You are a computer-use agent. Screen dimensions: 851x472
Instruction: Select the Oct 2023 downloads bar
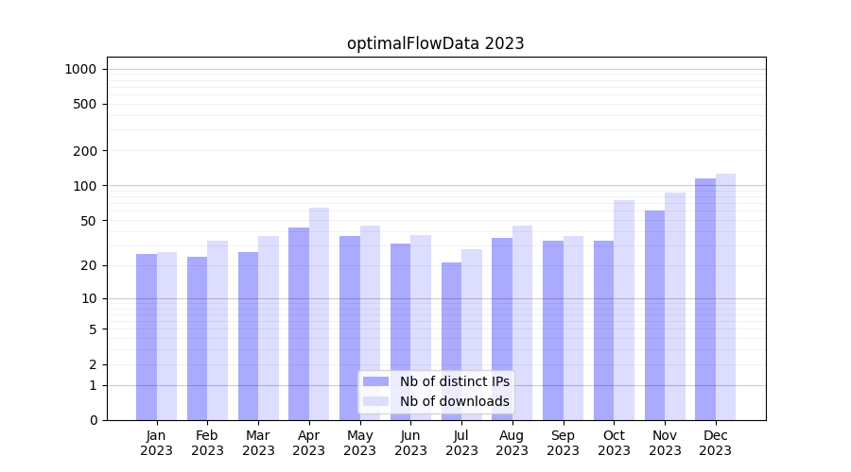pos(624,310)
